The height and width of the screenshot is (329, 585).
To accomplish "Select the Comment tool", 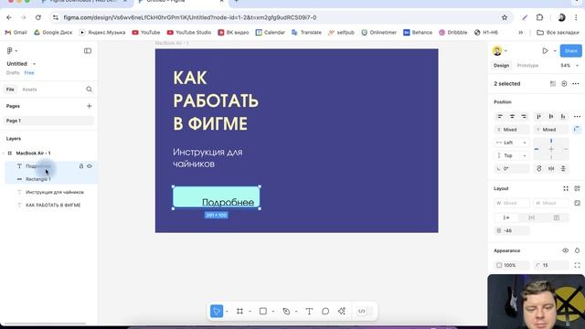I will [x=325, y=311].
